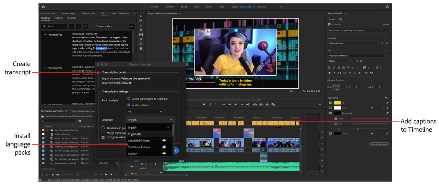Download the Spanish language pack
439x186 pixels.
pyautogui.click(x=164, y=153)
